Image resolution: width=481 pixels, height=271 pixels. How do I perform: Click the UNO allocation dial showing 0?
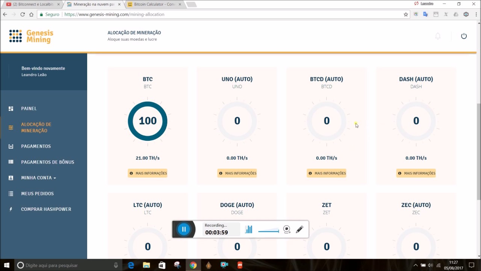[x=237, y=121]
